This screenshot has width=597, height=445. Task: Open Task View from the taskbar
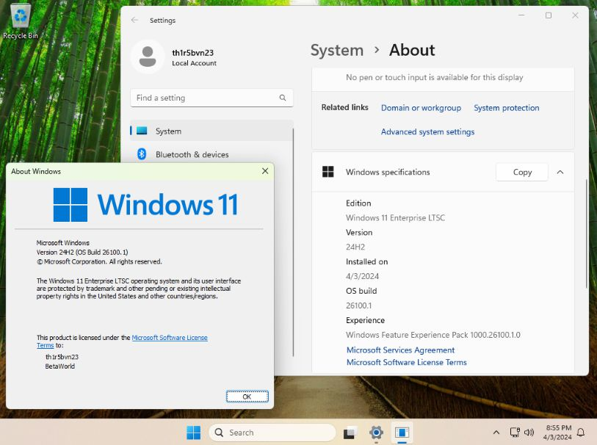tap(350, 433)
